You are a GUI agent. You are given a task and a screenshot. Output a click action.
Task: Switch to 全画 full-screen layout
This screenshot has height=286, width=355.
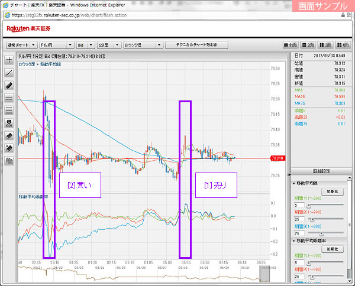tap(291, 45)
